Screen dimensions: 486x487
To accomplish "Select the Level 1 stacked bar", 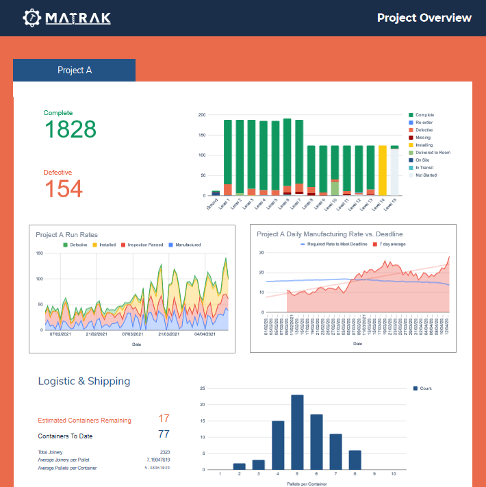I will [228, 158].
